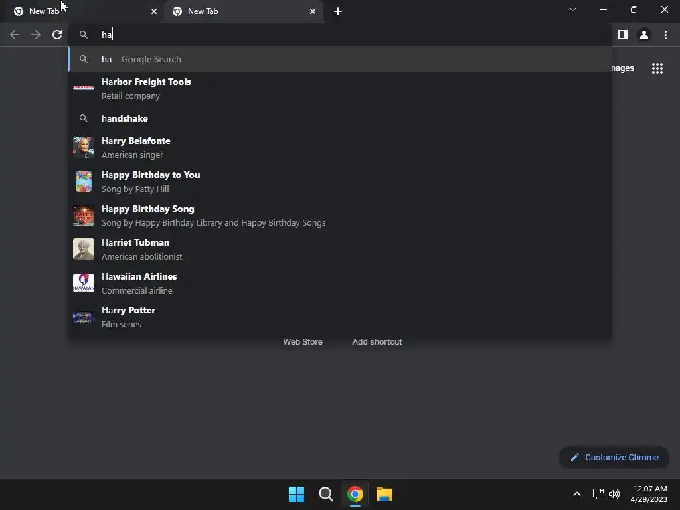Choose Harry Potter film series suggestion
The width and height of the screenshot is (680, 510).
(x=340, y=317)
